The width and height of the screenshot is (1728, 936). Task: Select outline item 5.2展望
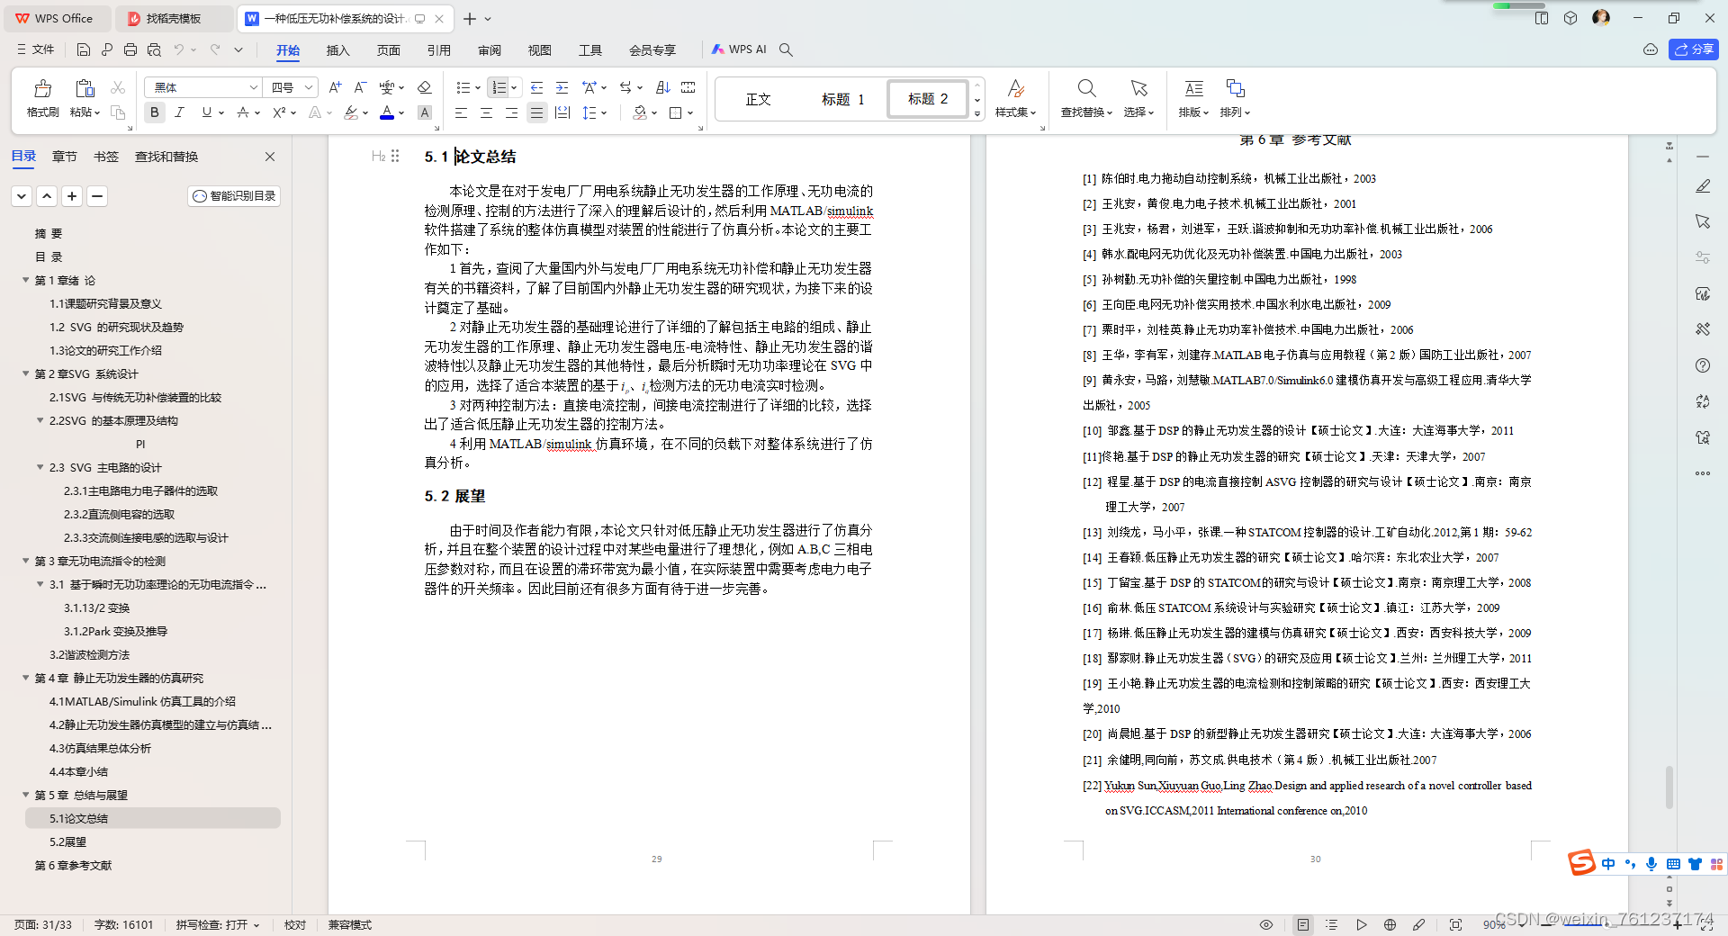67,841
